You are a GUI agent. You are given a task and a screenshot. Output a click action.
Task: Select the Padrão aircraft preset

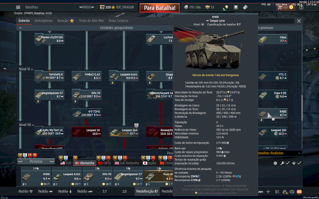click(26, 191)
